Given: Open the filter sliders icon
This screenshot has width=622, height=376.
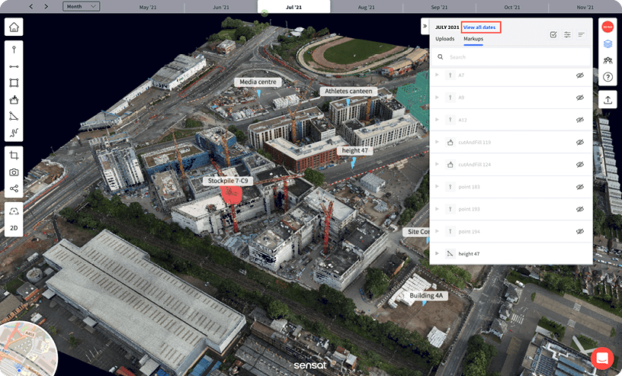Looking at the screenshot, I should (567, 34).
